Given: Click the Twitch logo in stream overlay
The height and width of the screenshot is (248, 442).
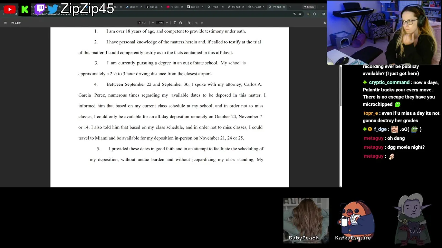Looking at the screenshot, I should pyautogui.click(x=40, y=9).
